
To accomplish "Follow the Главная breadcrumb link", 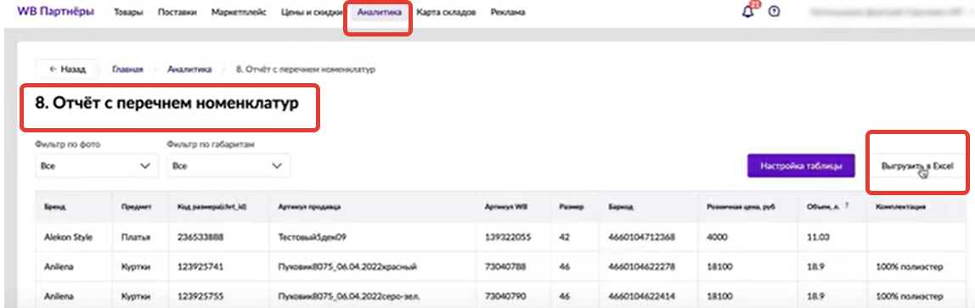I will pos(127,69).
